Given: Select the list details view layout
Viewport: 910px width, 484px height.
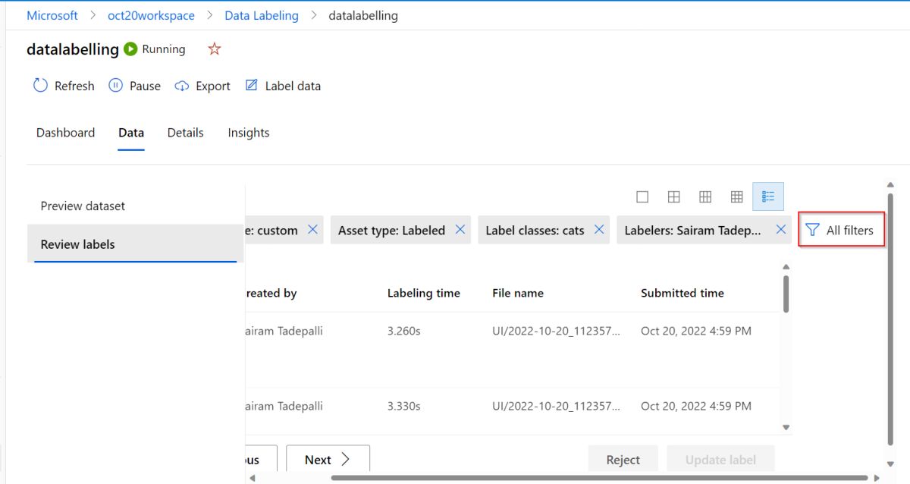Looking at the screenshot, I should point(768,196).
